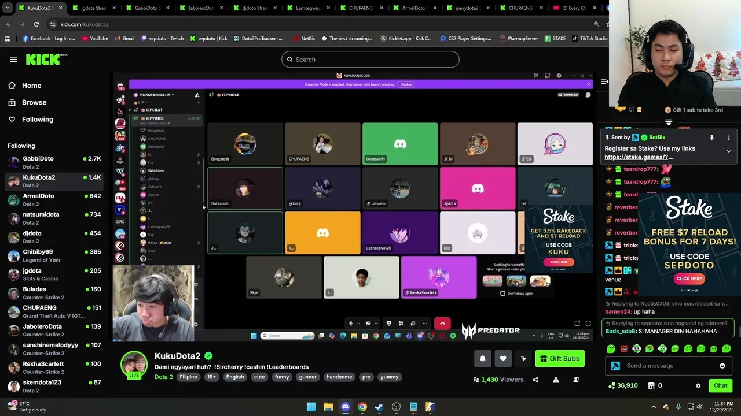The height and width of the screenshot is (416, 741).
Task: Open chat settings gear icon
Action: coord(698,385)
